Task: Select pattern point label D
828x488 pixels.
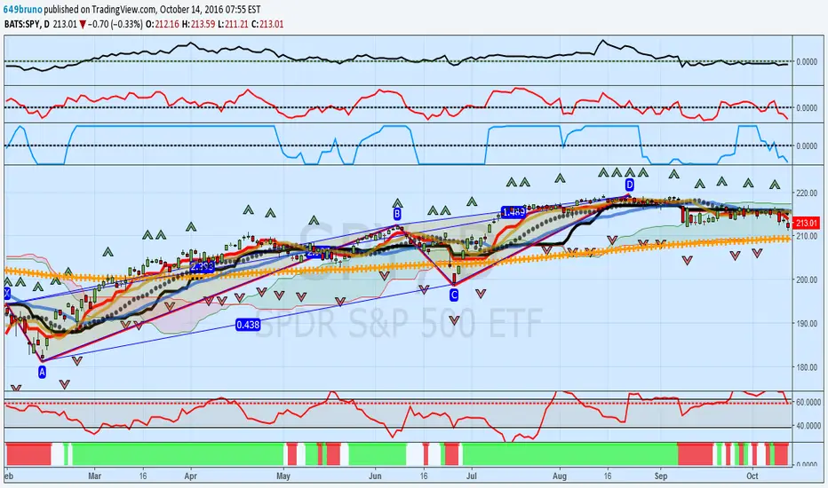Action: point(630,185)
